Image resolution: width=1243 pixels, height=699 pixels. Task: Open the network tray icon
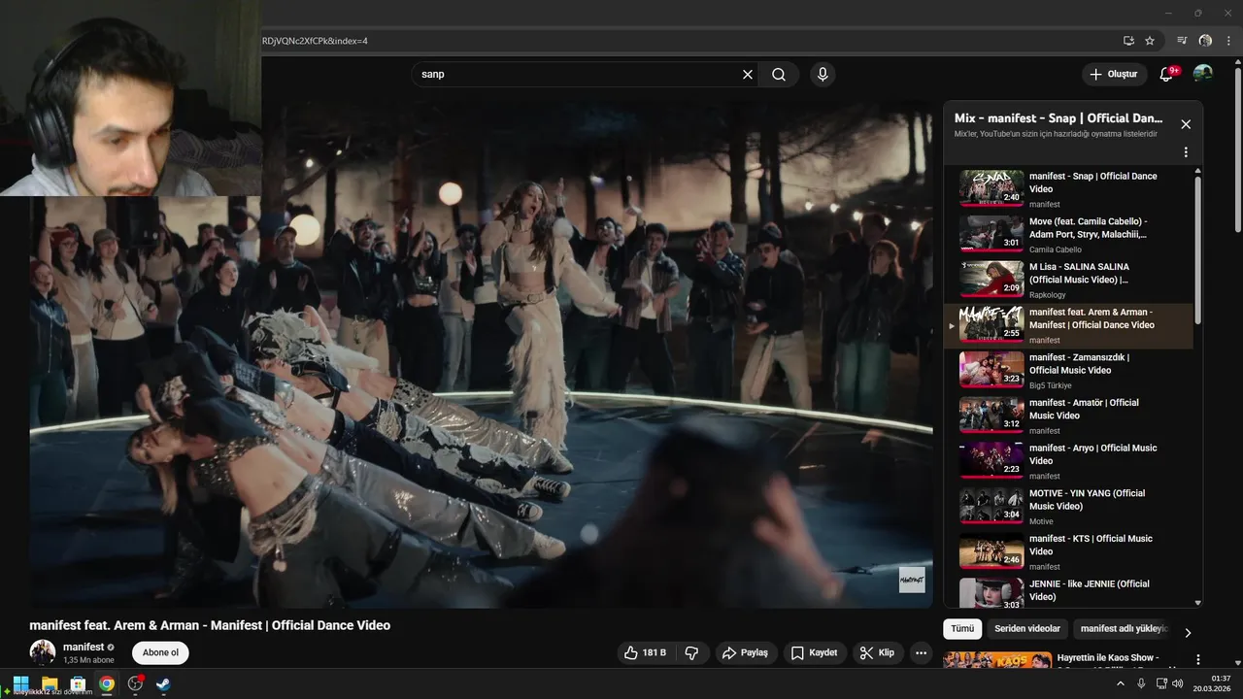click(1162, 683)
